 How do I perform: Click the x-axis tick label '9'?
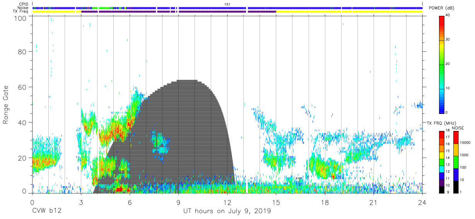pyautogui.click(x=178, y=202)
